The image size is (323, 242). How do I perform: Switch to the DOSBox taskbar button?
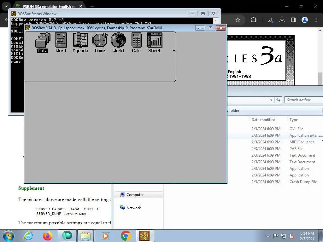(x=144, y=236)
